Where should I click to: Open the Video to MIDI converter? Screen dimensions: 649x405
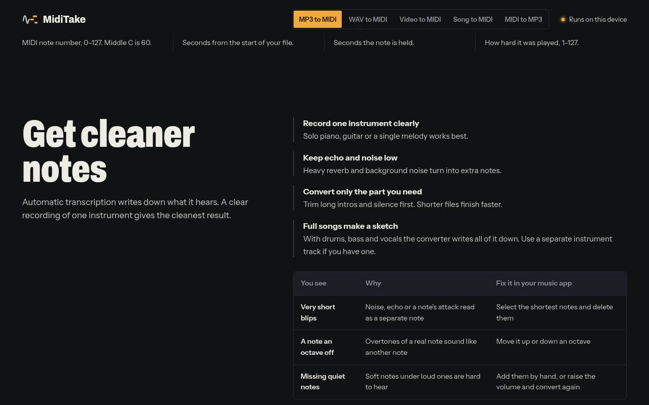point(420,19)
